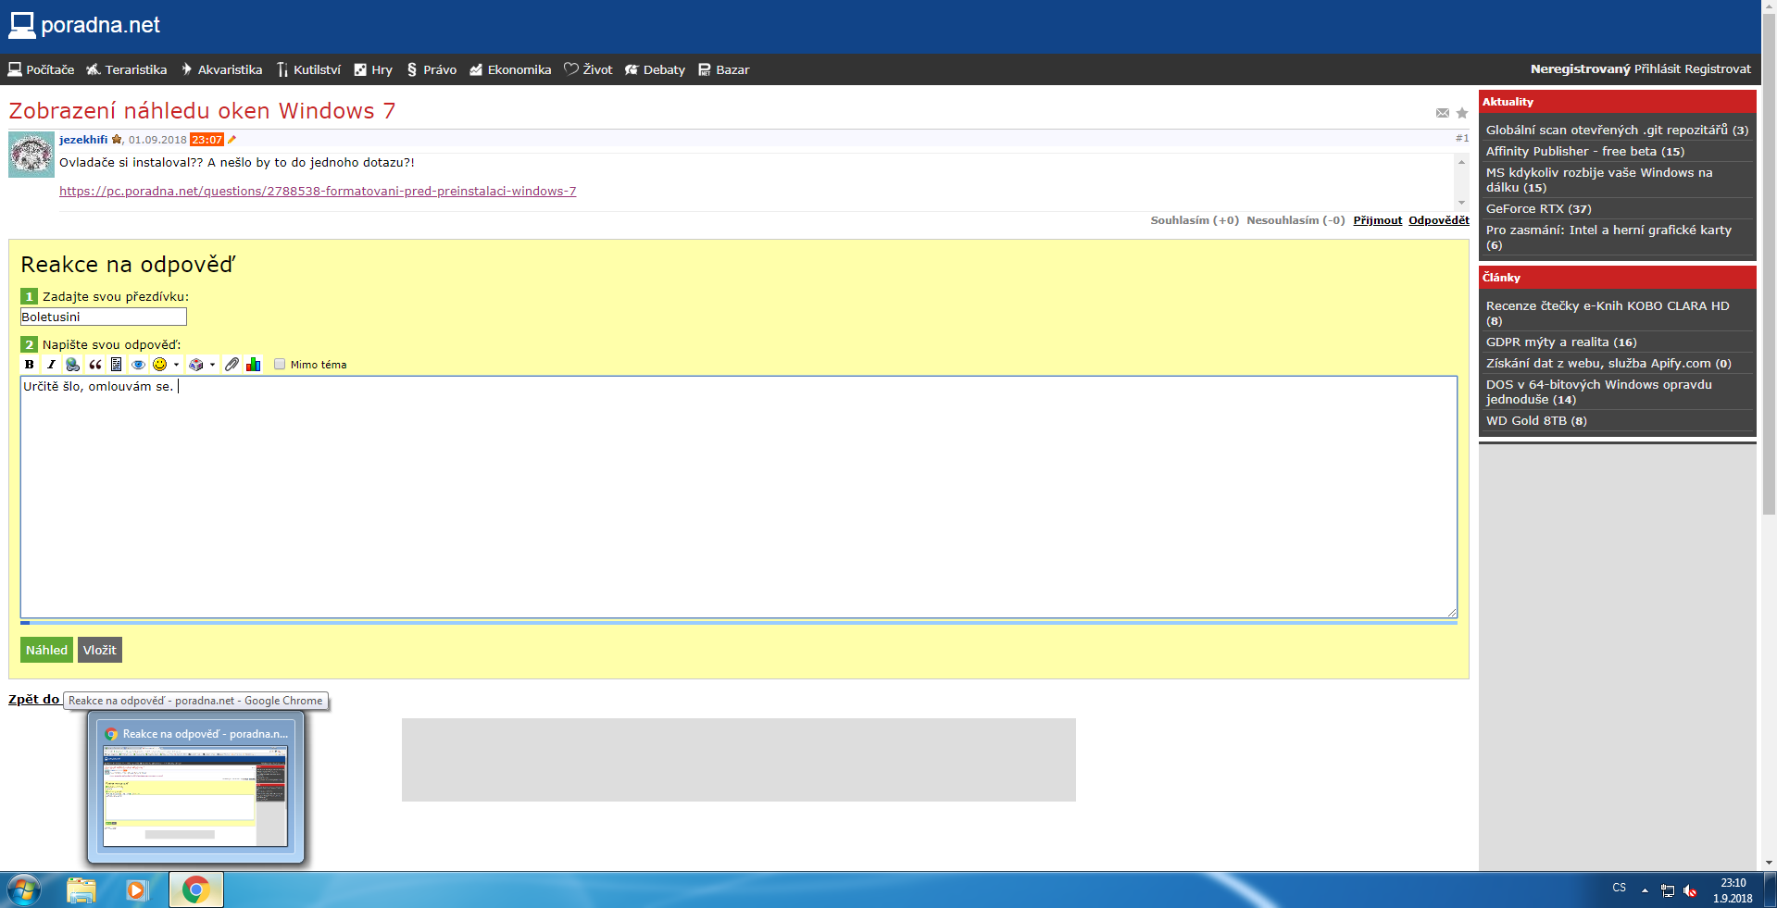The image size is (1777, 908).
Task: Open the Hry section
Action: pos(373,69)
